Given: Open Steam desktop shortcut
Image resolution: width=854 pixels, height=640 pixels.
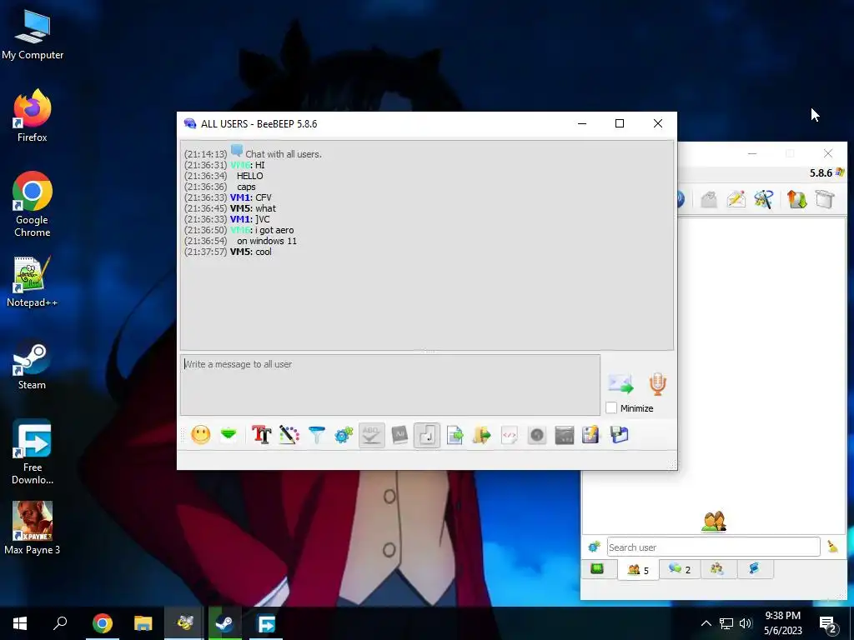Looking at the screenshot, I should [x=33, y=365].
